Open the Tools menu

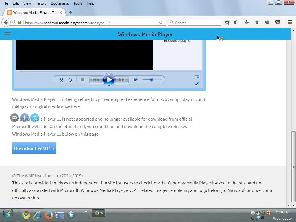(x=77, y=3)
